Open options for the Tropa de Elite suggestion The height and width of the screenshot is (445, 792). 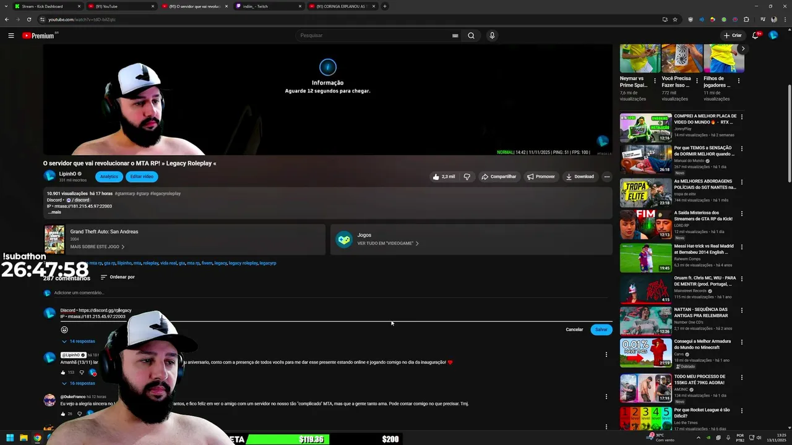(x=741, y=182)
